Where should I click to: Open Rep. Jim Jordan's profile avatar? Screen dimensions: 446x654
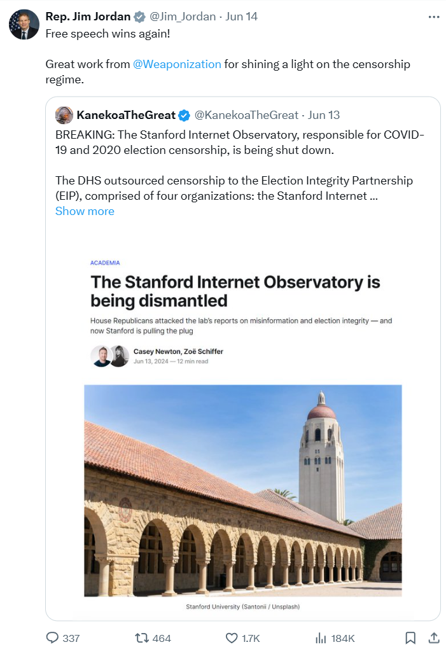pyautogui.click(x=24, y=25)
